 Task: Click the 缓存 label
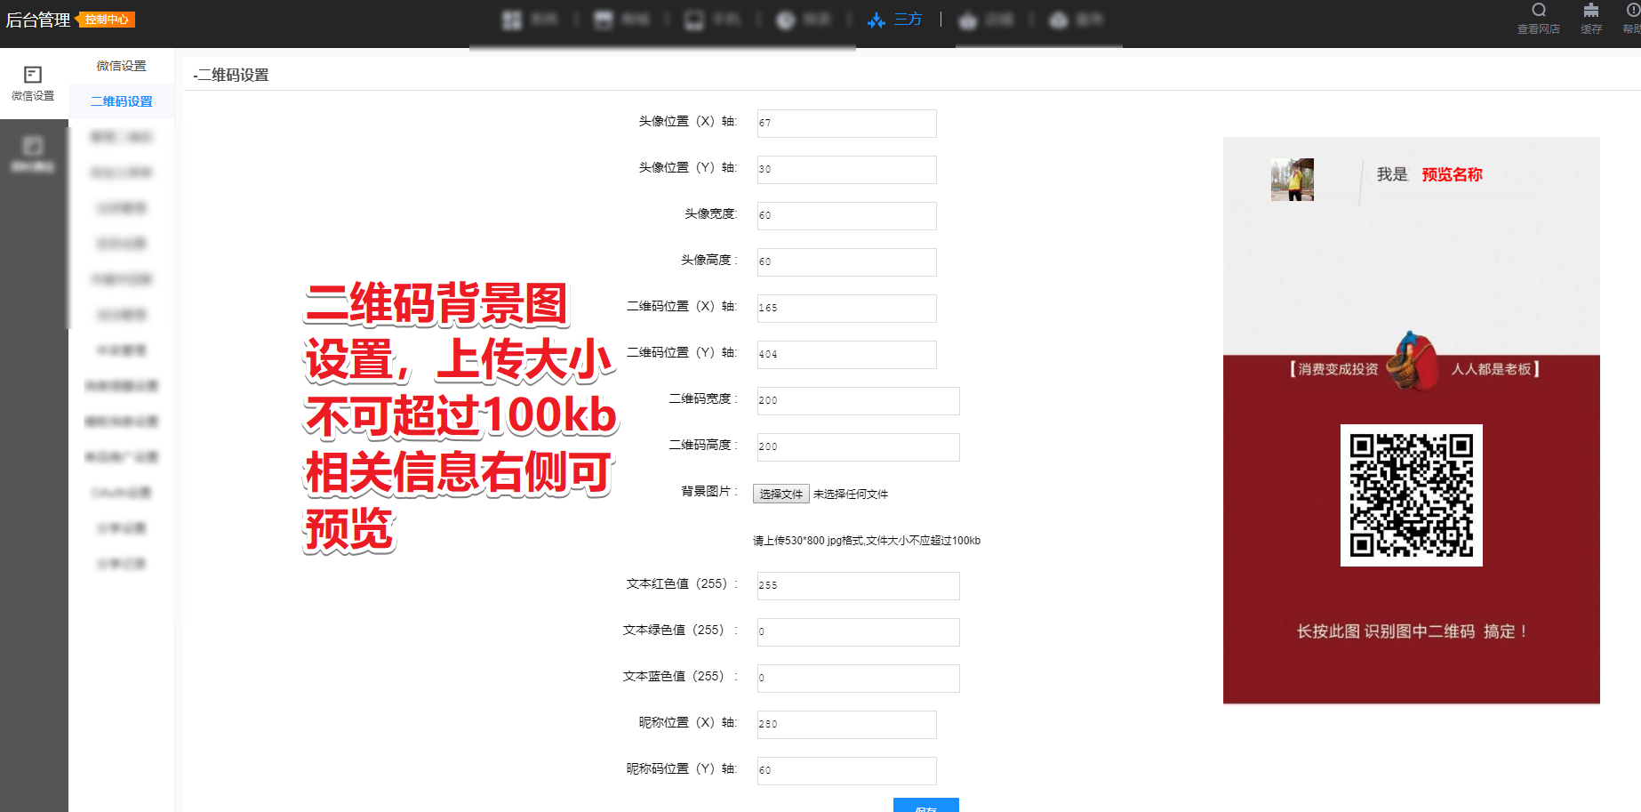pos(1591,29)
